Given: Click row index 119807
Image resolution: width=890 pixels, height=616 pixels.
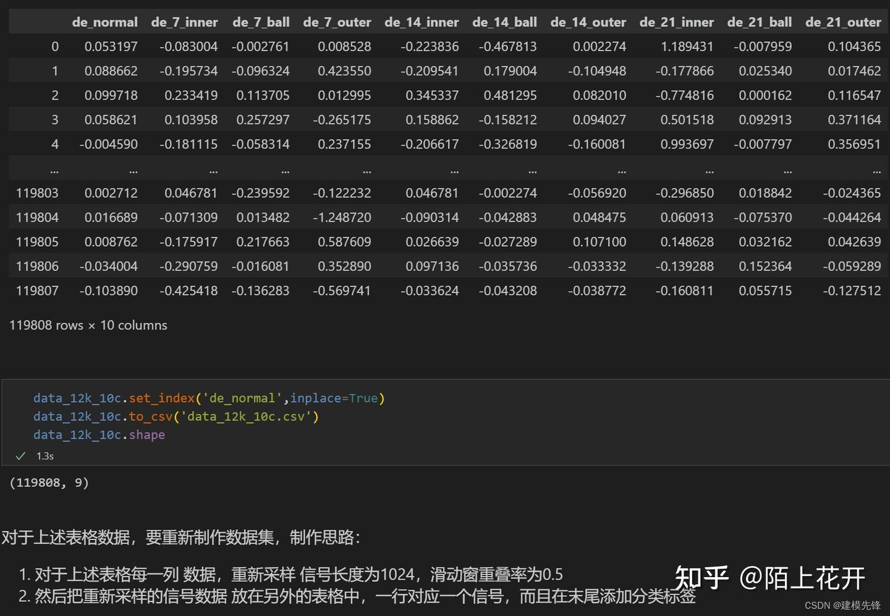Looking at the screenshot, I should tap(37, 290).
